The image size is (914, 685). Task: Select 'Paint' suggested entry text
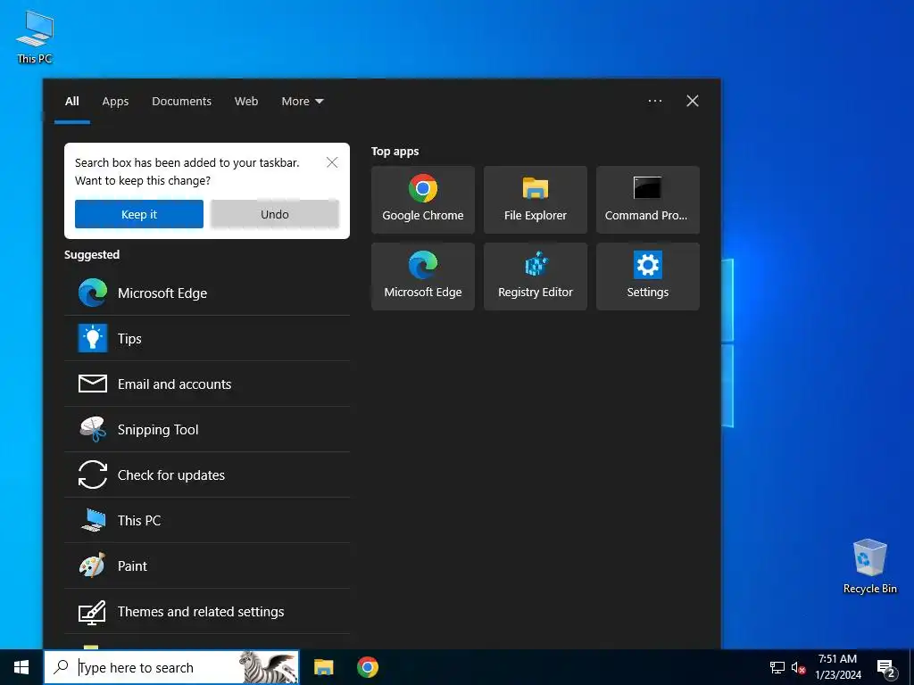tap(132, 565)
